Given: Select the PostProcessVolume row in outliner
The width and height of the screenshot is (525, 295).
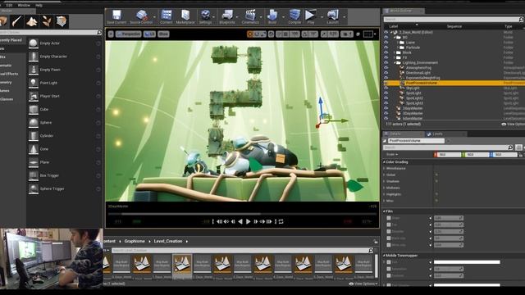Looking at the screenshot, I should tap(454, 83).
